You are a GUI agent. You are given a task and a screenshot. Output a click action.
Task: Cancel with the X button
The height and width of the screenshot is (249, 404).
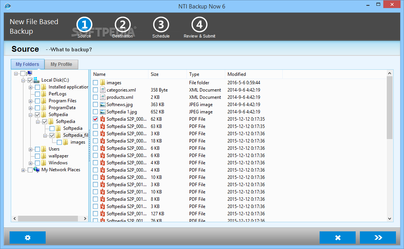338,238
